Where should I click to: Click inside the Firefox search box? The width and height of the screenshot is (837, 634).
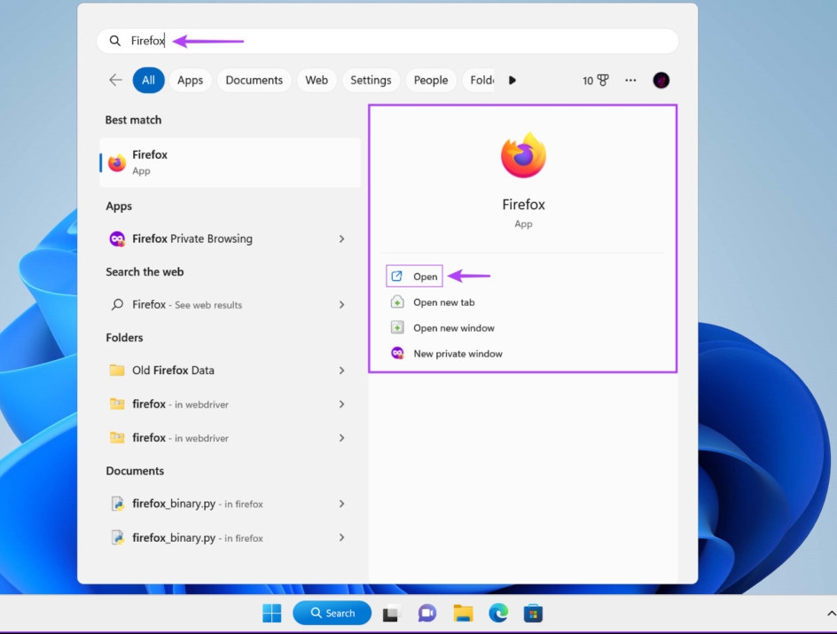point(266,41)
